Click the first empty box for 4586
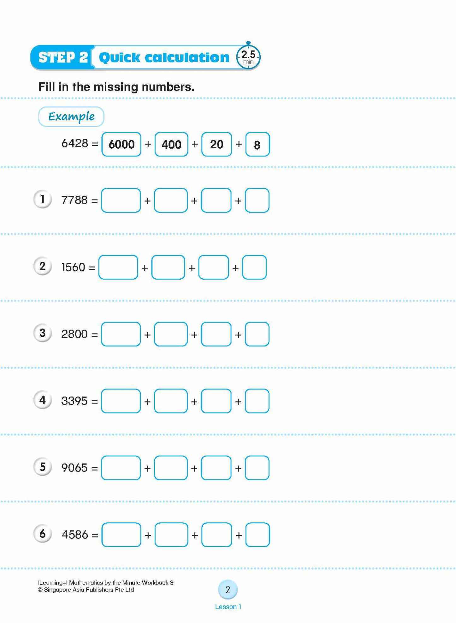The width and height of the screenshot is (456, 623). click(x=121, y=535)
